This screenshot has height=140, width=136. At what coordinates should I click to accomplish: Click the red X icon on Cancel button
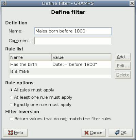(x=86, y=133)
